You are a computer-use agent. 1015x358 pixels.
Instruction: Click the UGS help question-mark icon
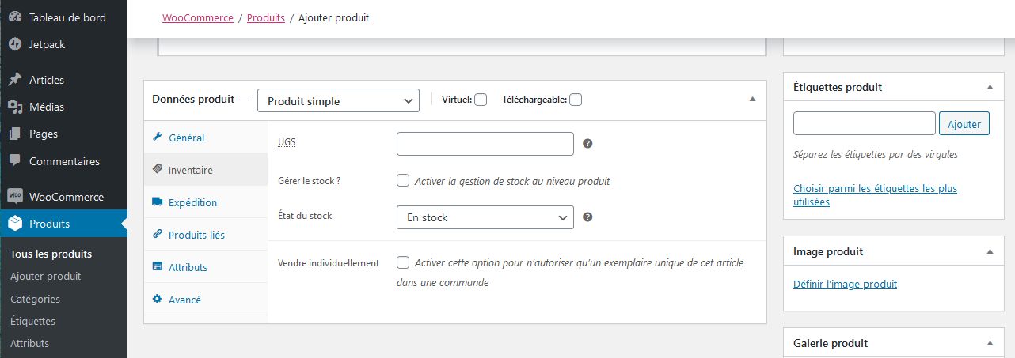point(587,144)
